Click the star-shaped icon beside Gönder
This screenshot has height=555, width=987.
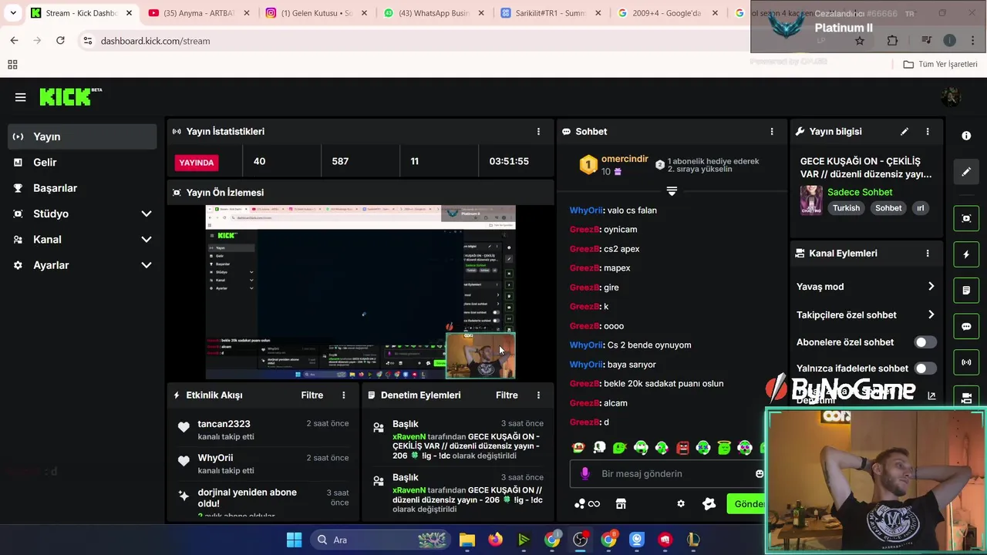click(709, 504)
